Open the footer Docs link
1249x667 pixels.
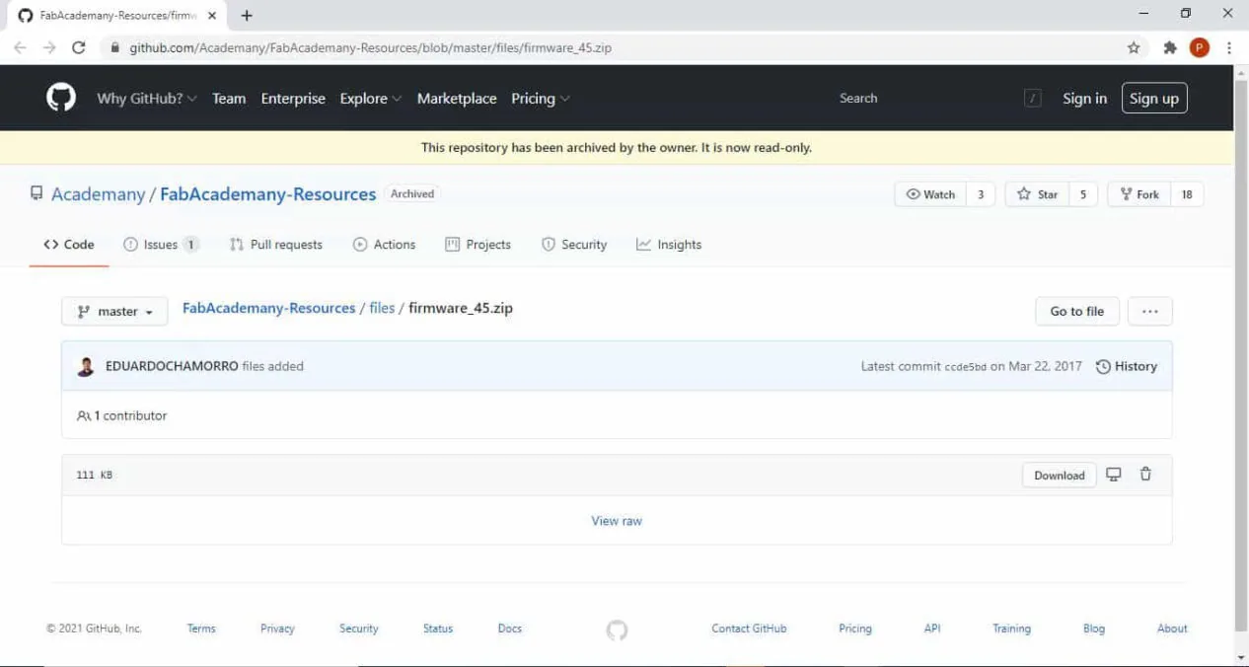click(x=510, y=629)
